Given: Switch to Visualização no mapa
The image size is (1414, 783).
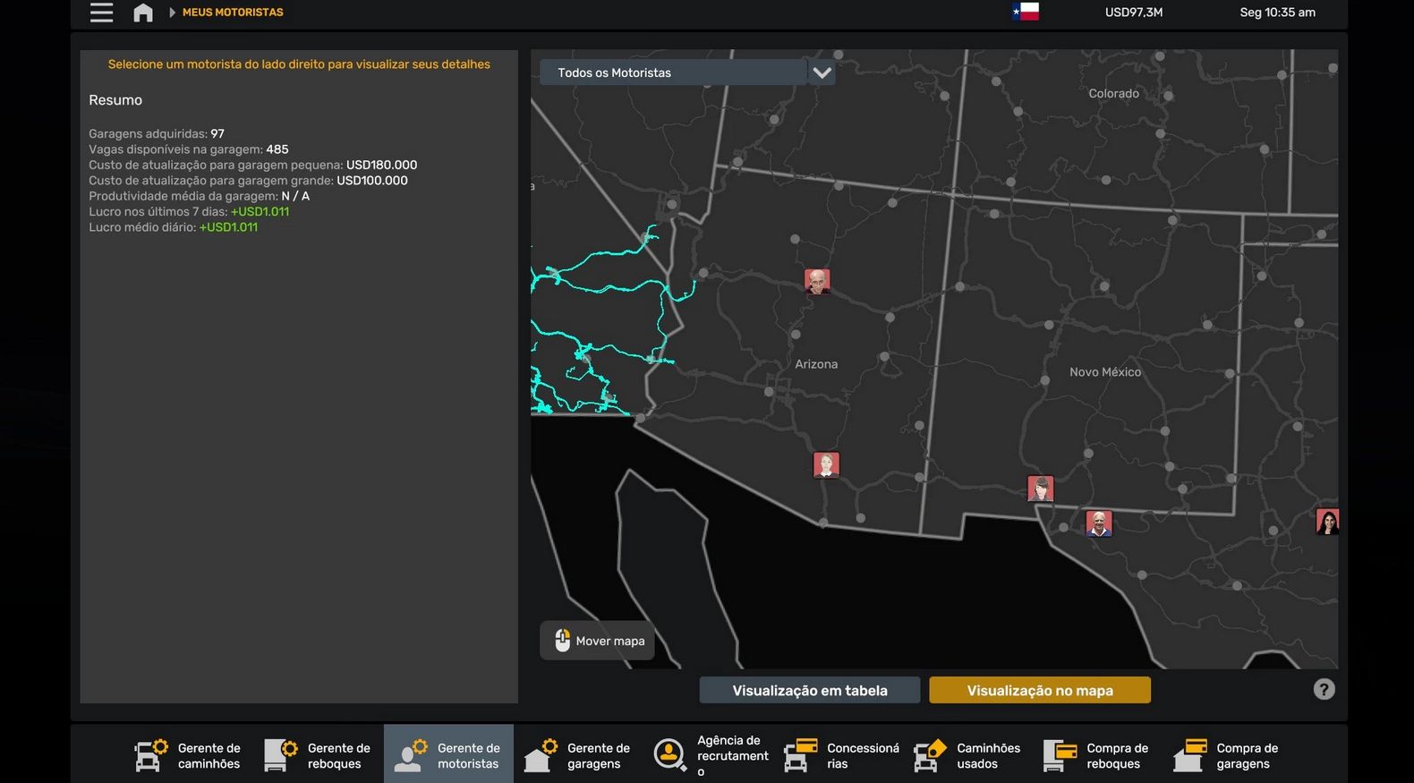Looking at the screenshot, I should click(x=1039, y=690).
